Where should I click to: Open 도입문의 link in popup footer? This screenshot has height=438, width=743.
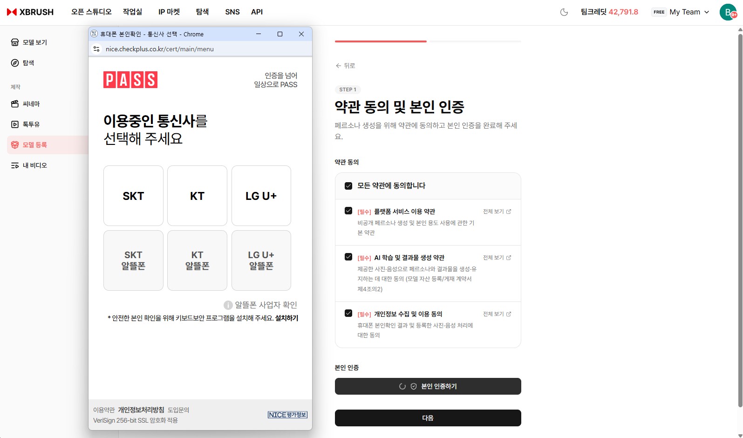click(x=178, y=410)
